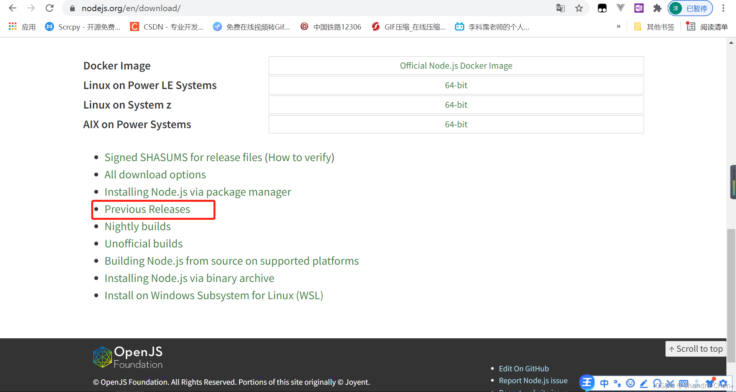Go back to the previous page
This screenshot has height=392, width=736.
(x=12, y=8)
